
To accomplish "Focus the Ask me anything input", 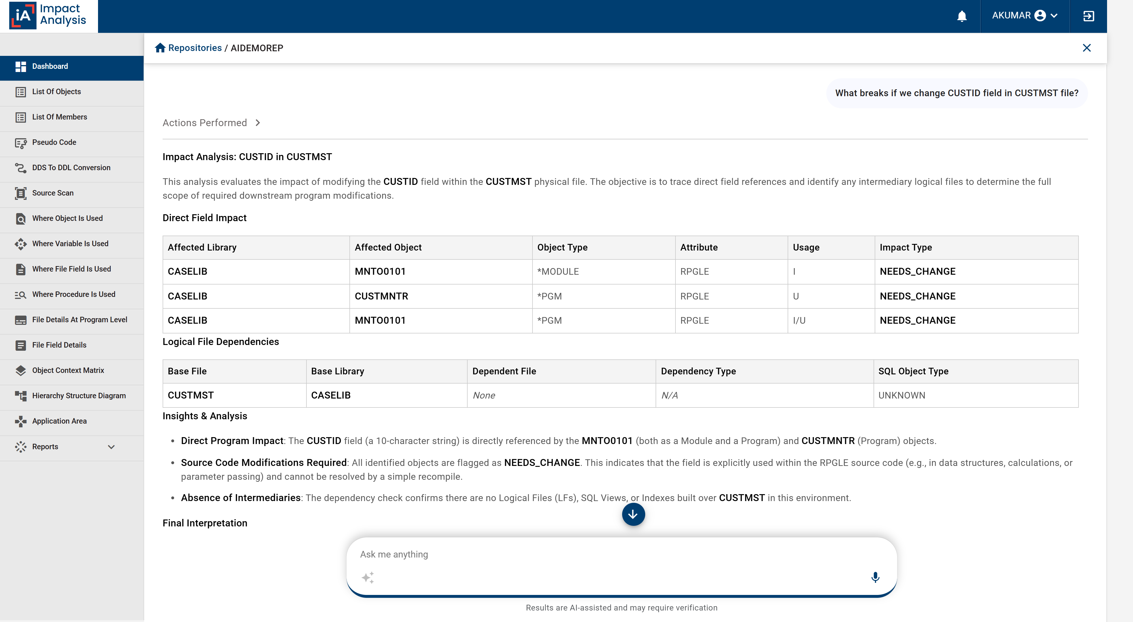I will pos(622,554).
